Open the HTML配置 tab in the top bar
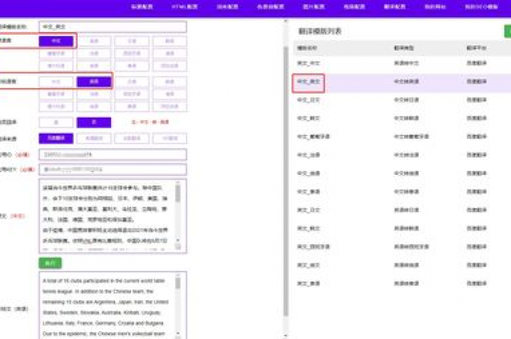Screen dimensions: 511x339 click(x=184, y=7)
